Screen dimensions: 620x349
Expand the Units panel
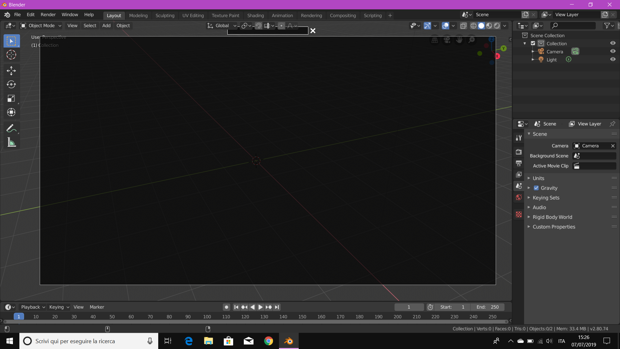tap(538, 178)
